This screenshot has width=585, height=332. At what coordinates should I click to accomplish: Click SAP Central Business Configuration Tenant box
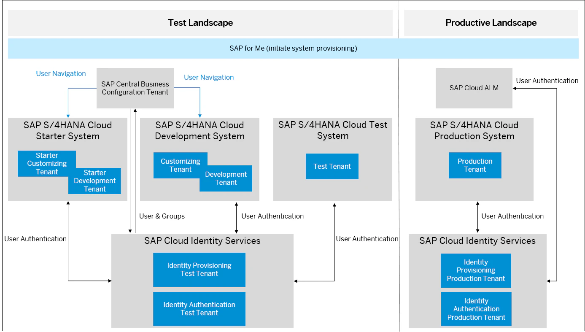[135, 88]
